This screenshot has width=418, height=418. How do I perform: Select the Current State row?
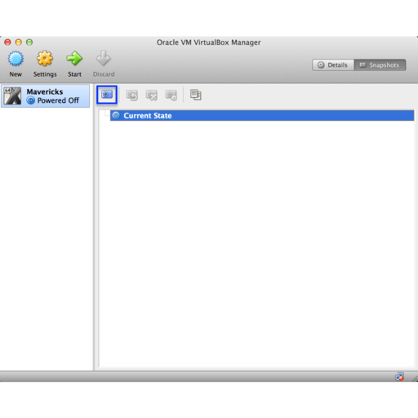(x=262, y=116)
